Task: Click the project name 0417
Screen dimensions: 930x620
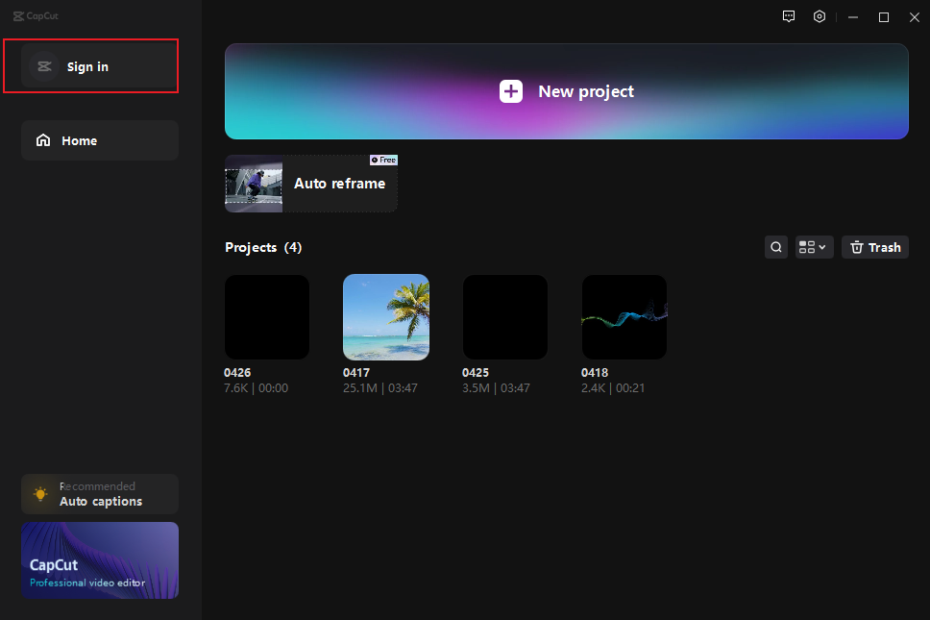Action: pos(356,373)
